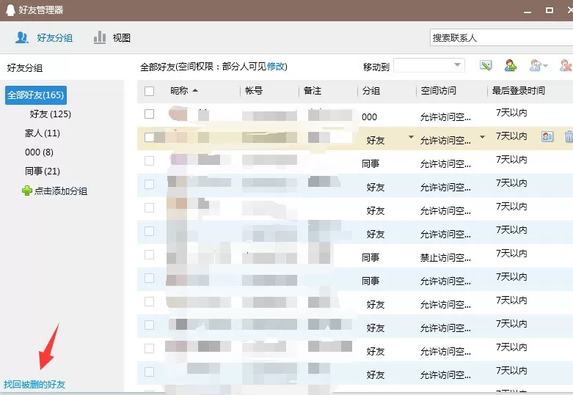Check the box for the 000 group row
This screenshot has height=395, width=573.
click(x=149, y=114)
